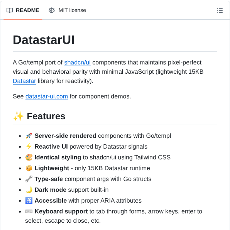This screenshot has height=230, width=230.
Task: Click the lightning emoji beside Reactive UI
Action: point(29,147)
